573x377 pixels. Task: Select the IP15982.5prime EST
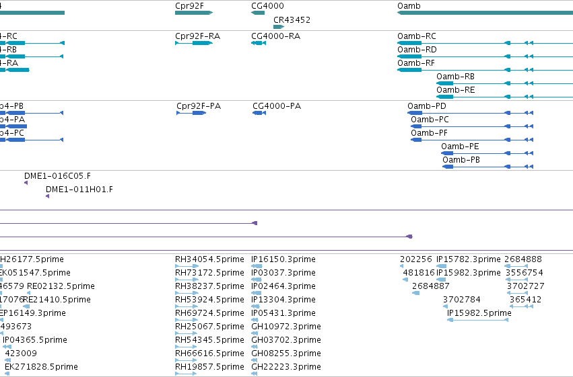tap(477, 320)
